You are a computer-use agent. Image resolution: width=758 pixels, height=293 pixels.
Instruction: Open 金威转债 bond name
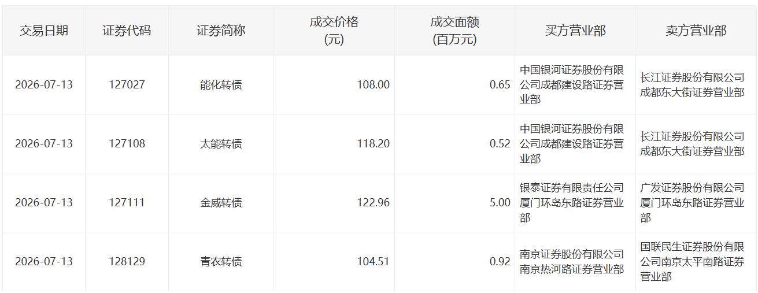click(221, 203)
